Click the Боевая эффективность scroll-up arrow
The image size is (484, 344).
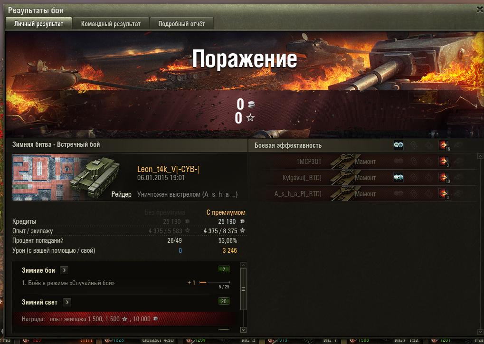pyautogui.click(x=480, y=156)
